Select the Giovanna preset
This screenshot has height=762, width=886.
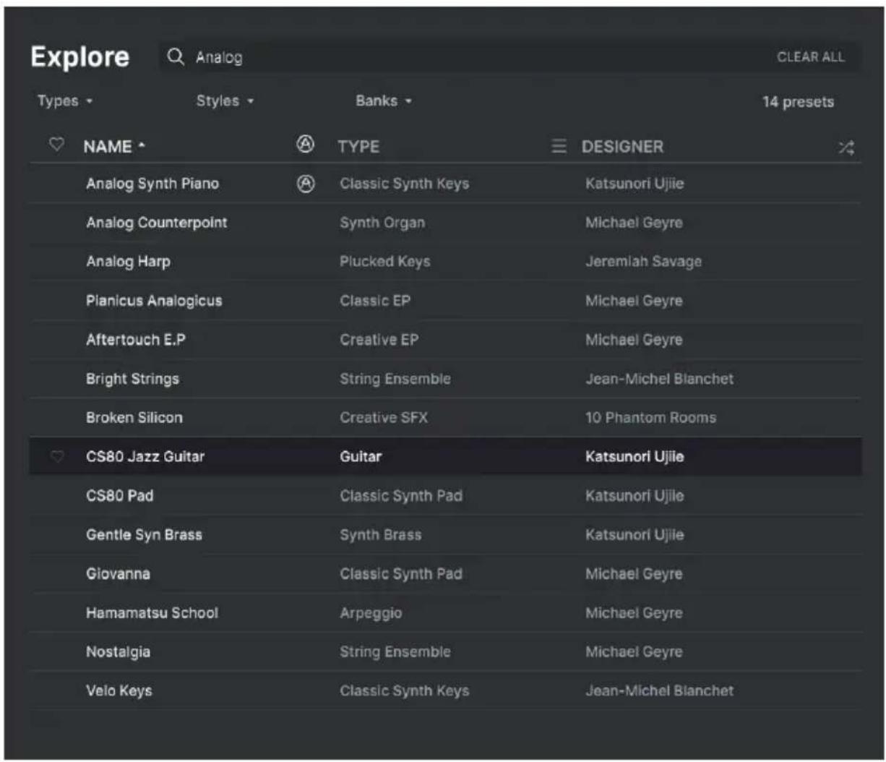[x=445, y=574]
